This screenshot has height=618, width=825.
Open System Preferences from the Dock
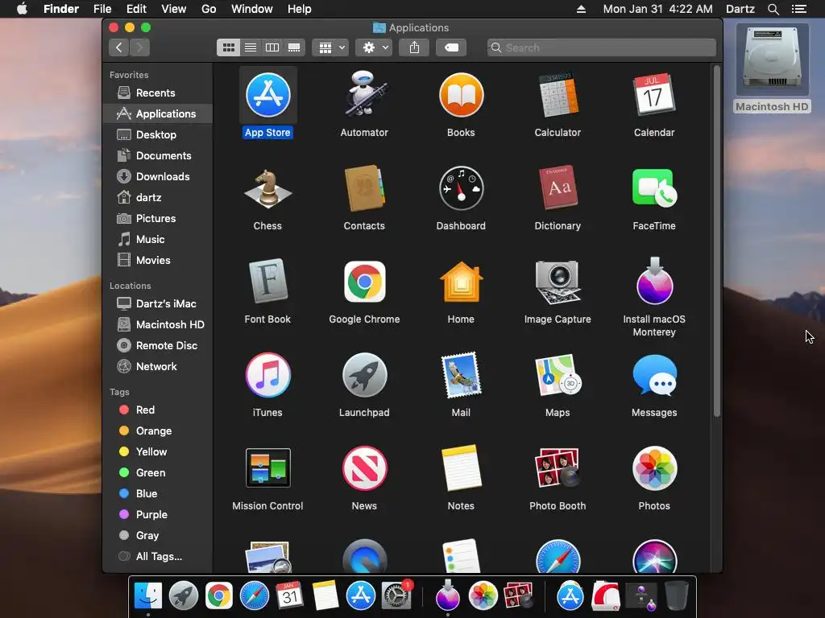pos(396,596)
